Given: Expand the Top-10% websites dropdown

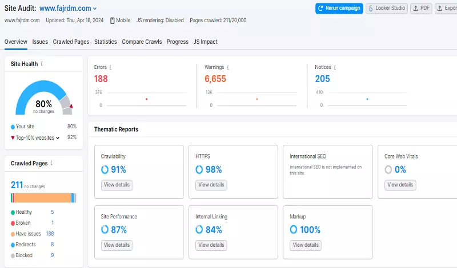Looking at the screenshot, I should pos(58,138).
